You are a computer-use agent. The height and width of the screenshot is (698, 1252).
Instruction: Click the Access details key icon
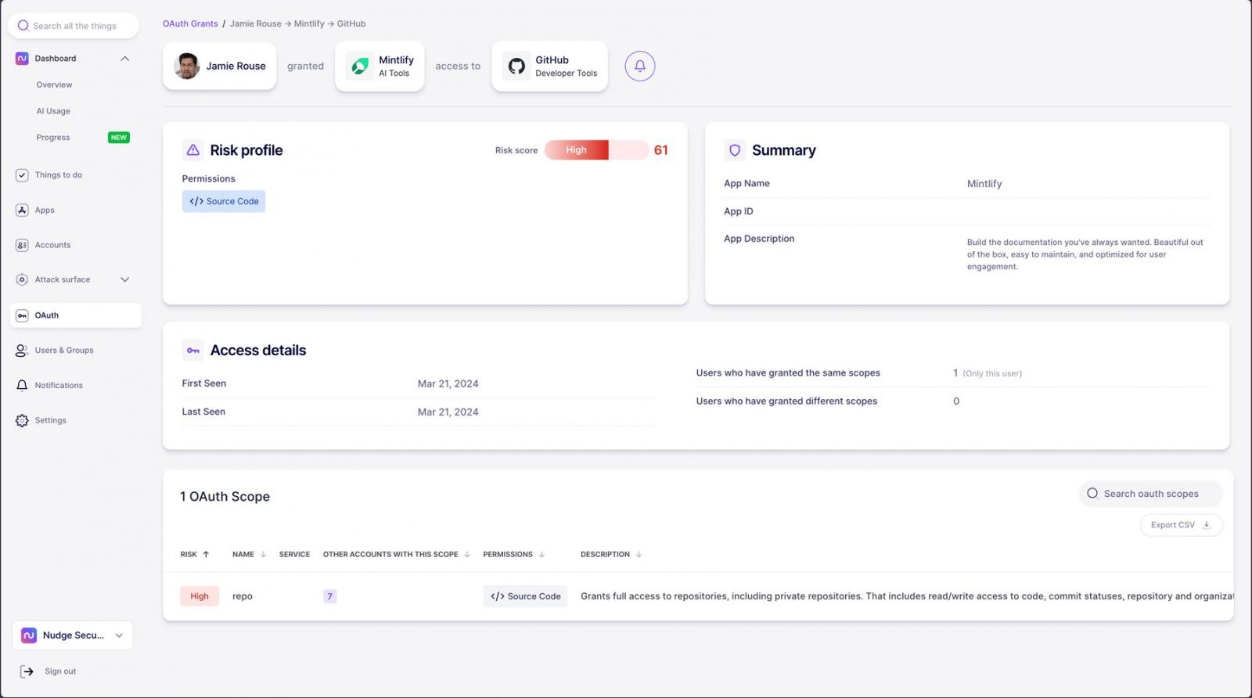coord(193,351)
